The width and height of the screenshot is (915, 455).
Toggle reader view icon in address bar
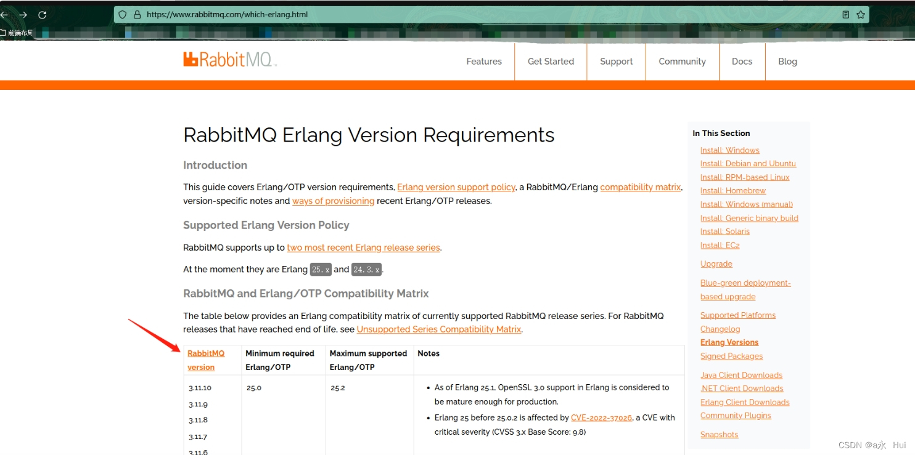(846, 15)
